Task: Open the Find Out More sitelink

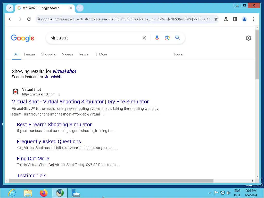Action: pos(33,159)
